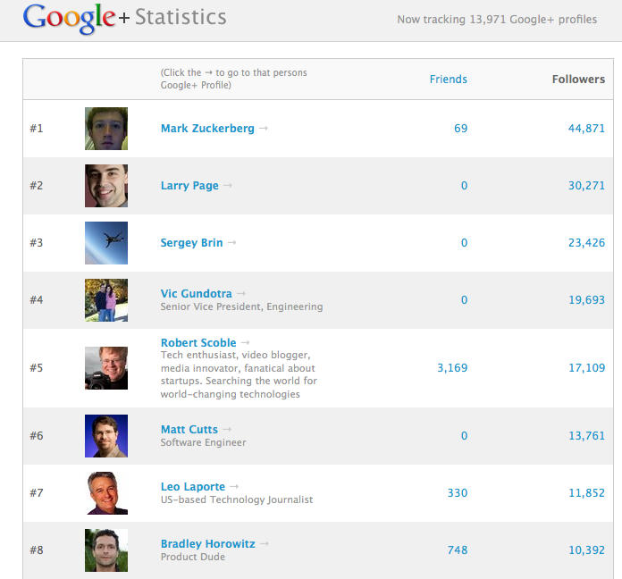Open Bradley Horowitz's name link
The width and height of the screenshot is (622, 579).
tap(209, 544)
